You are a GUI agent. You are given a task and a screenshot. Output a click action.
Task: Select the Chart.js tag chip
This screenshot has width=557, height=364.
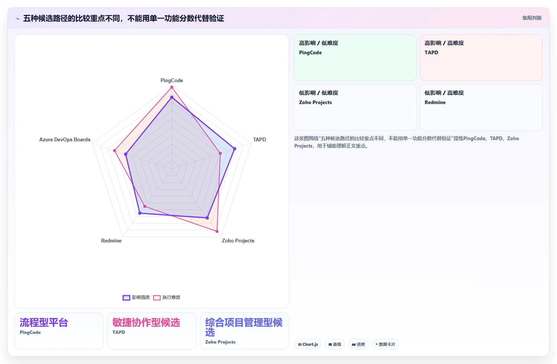[x=308, y=344]
